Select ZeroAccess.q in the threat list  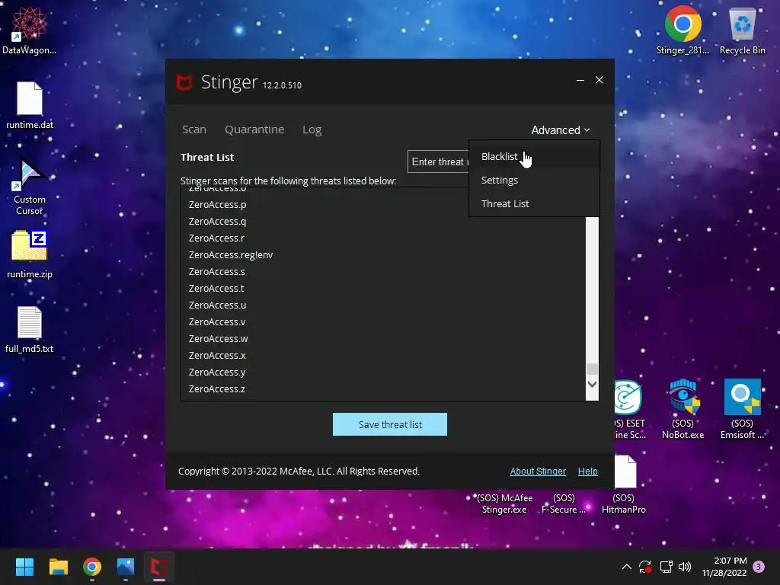coord(217,222)
